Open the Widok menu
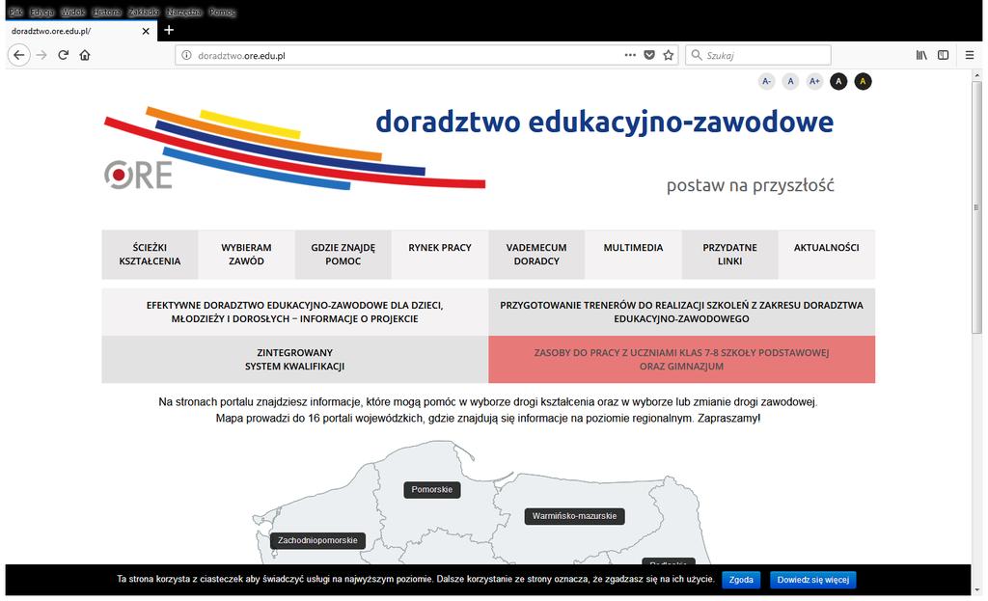 click(x=73, y=12)
